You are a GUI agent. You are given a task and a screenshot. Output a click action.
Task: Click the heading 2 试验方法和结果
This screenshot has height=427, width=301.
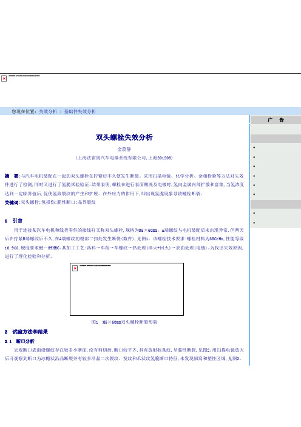tap(26, 332)
